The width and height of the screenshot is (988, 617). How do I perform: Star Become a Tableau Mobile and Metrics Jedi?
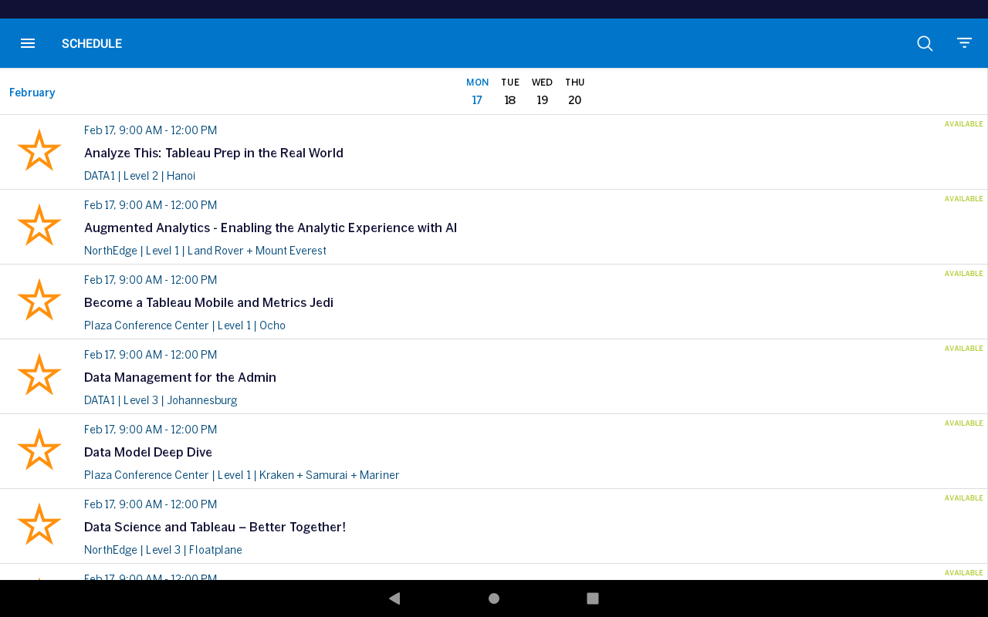coord(39,300)
